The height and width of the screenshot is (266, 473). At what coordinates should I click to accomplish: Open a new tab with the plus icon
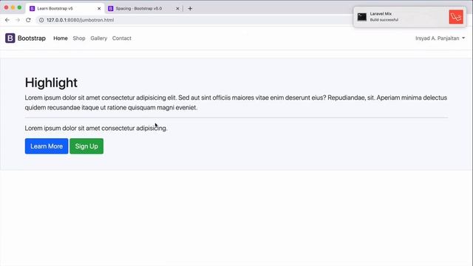click(190, 8)
